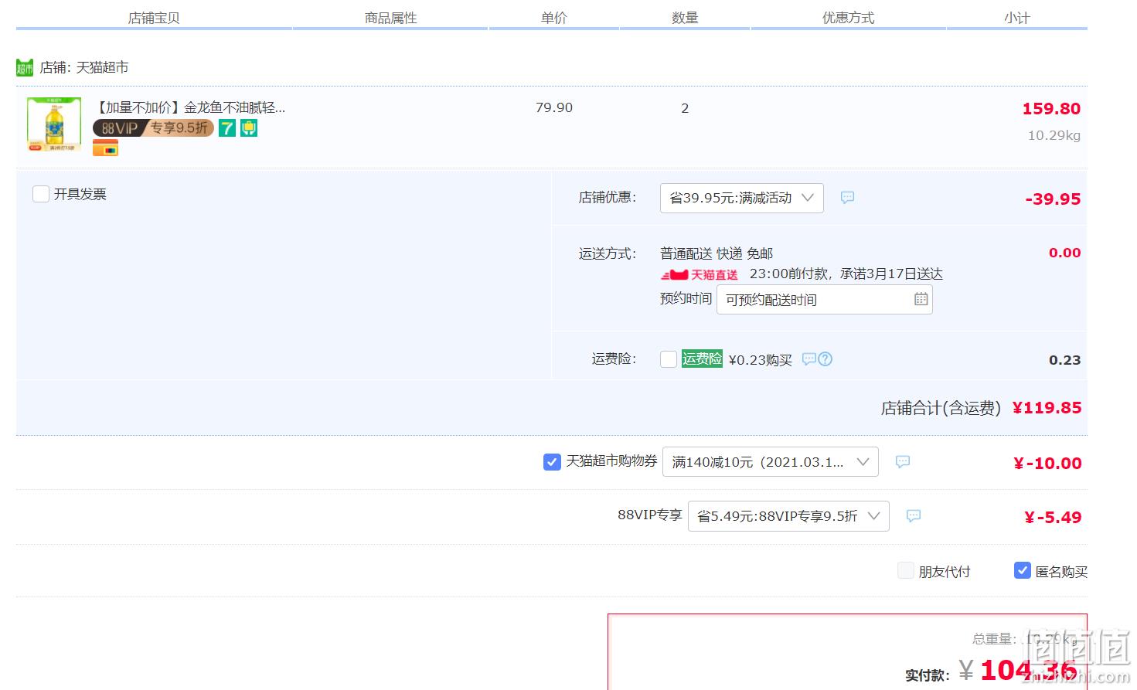Click the quantity value 2

685,108
